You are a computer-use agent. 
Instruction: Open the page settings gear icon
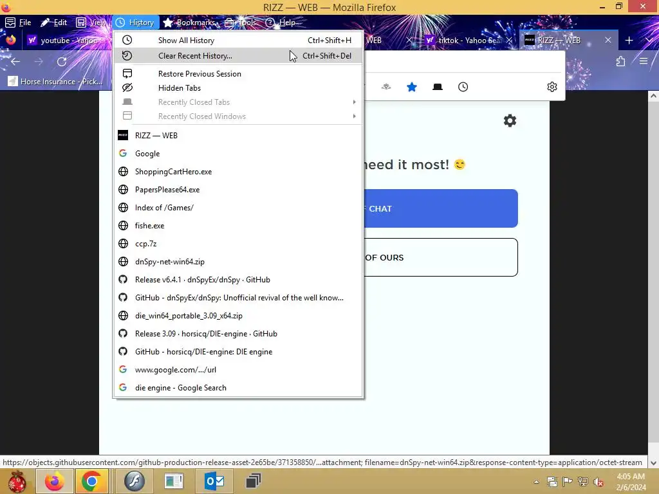pyautogui.click(x=510, y=121)
